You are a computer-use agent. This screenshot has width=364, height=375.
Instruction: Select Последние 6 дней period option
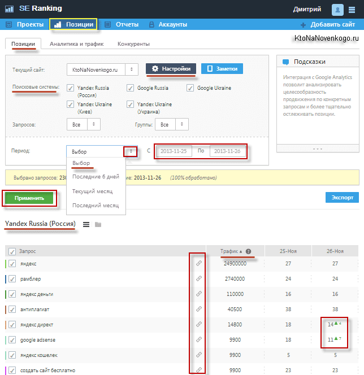pos(96,177)
